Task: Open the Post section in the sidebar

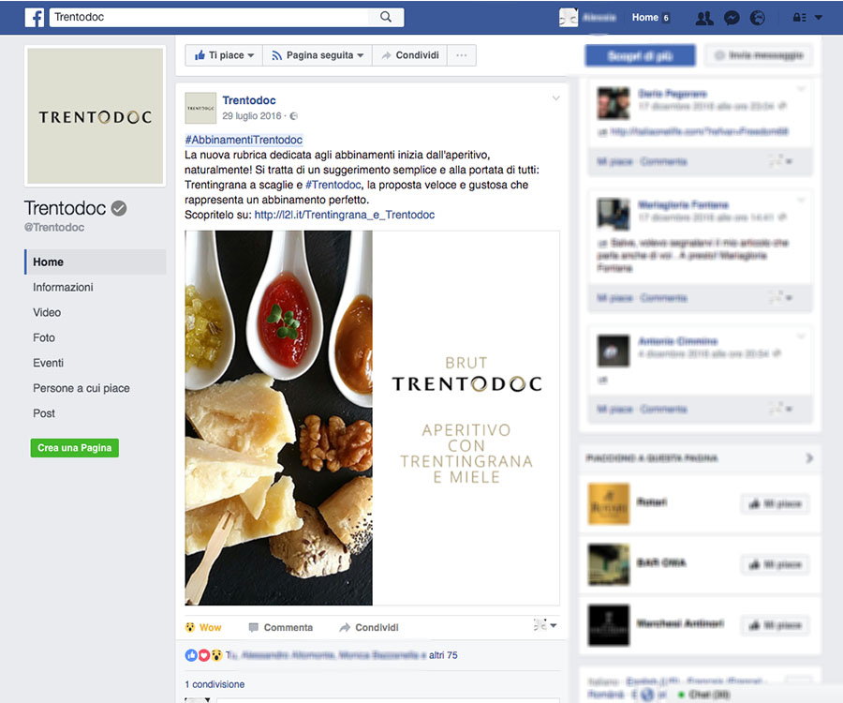Action: (x=44, y=413)
